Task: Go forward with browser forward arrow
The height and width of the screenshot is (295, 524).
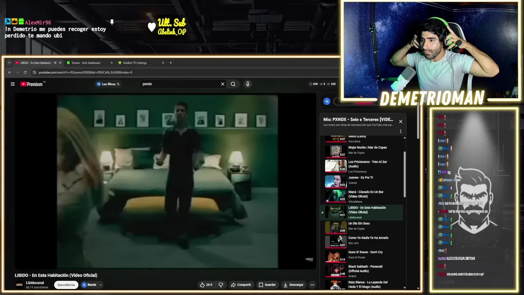Action: tap(17, 73)
